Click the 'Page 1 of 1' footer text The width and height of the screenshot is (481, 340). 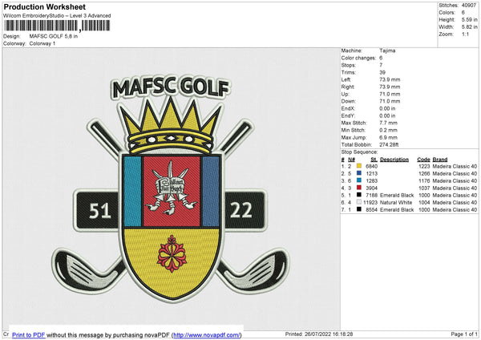464,334
